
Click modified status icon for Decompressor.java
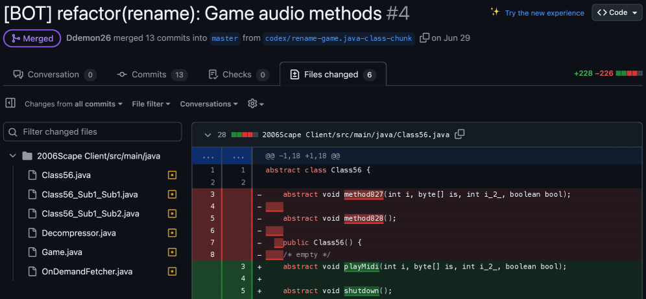pyautogui.click(x=173, y=233)
